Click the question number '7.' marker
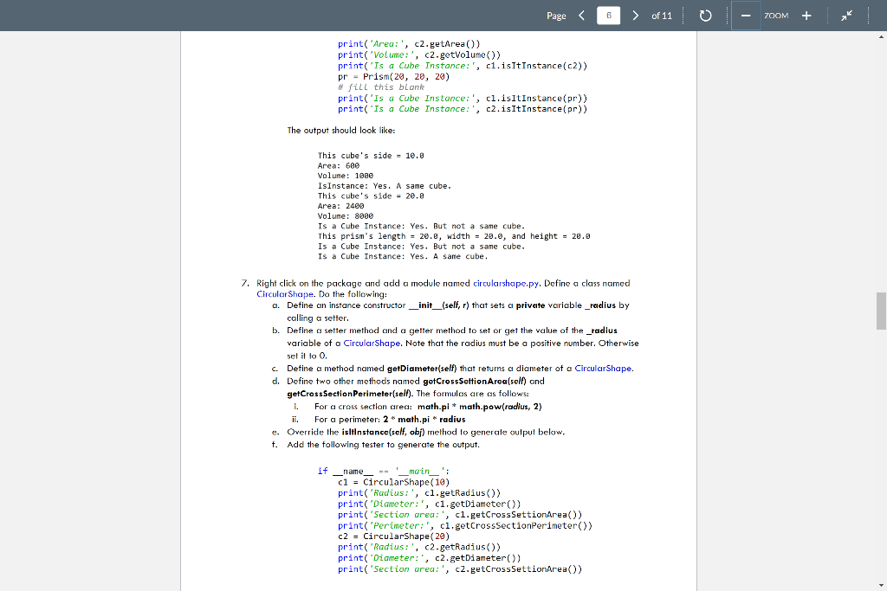The image size is (887, 591). click(245, 283)
